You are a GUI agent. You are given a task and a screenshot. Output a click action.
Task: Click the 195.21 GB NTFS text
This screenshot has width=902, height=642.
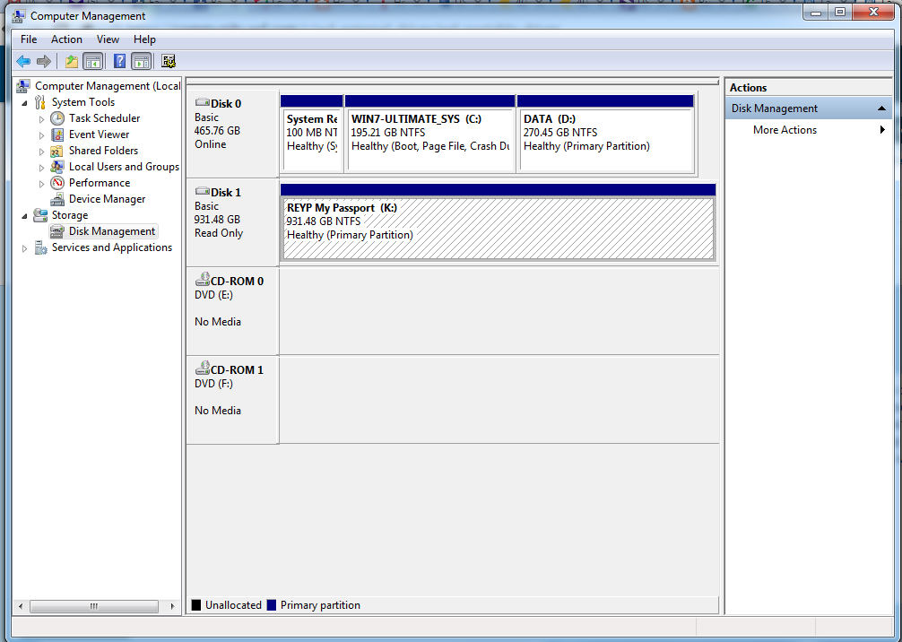tap(387, 133)
